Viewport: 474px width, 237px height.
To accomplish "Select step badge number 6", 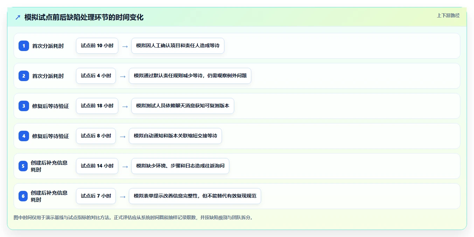I will [23, 196].
